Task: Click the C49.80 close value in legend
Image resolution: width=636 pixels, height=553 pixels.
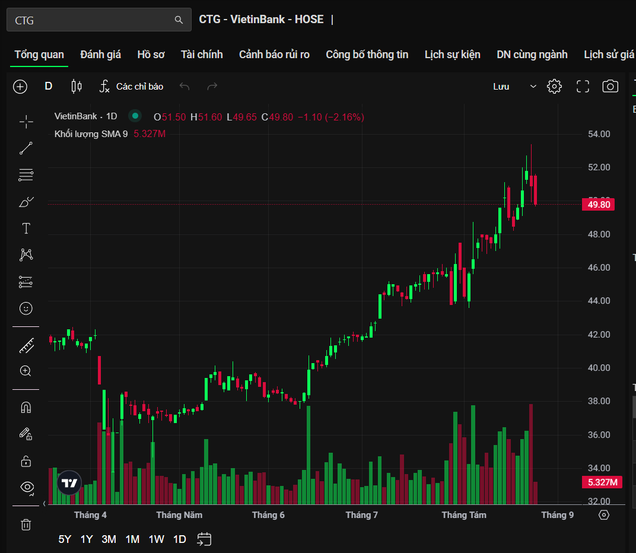Action: coord(277,117)
